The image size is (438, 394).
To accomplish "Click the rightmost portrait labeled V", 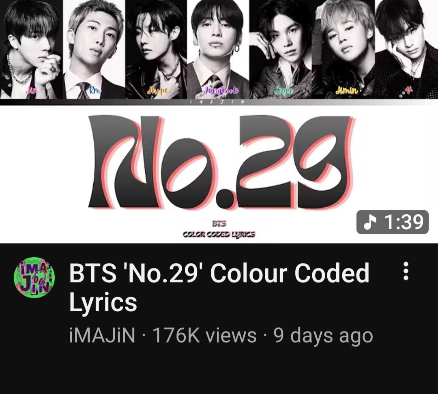I will click(x=406, y=49).
